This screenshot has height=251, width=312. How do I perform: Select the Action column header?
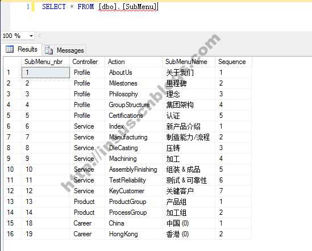point(134,62)
